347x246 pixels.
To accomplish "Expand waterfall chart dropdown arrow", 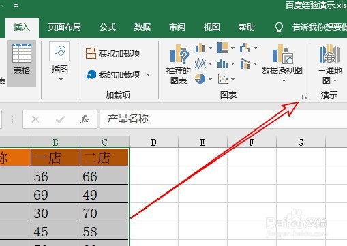I will [x=255, y=48].
